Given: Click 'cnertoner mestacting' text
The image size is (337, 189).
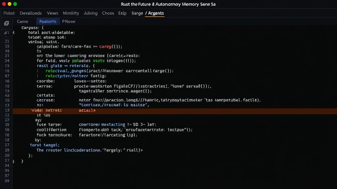Looking at the screenshot, I should click(x=102, y=124).
